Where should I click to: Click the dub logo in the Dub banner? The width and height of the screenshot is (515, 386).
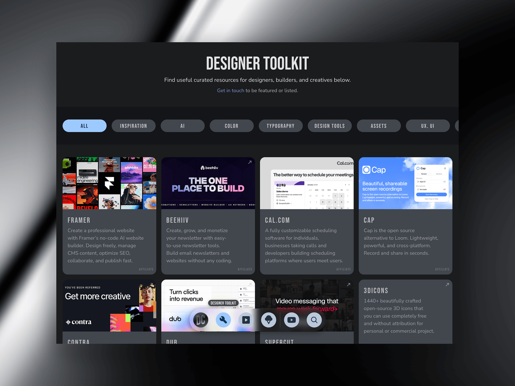click(x=175, y=319)
